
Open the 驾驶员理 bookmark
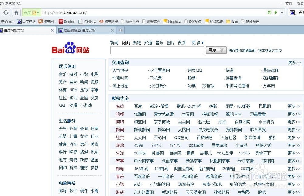tap(250, 22)
